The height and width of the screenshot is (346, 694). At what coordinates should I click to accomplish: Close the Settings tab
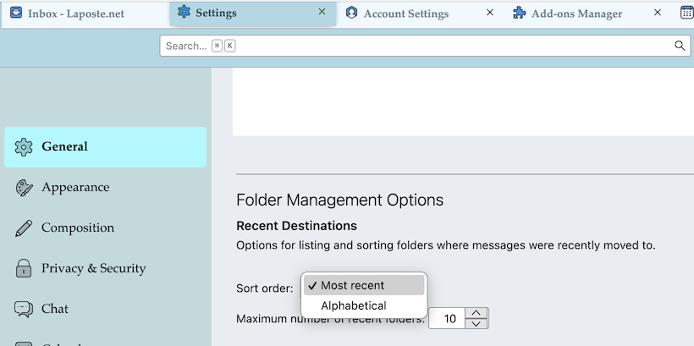(322, 13)
